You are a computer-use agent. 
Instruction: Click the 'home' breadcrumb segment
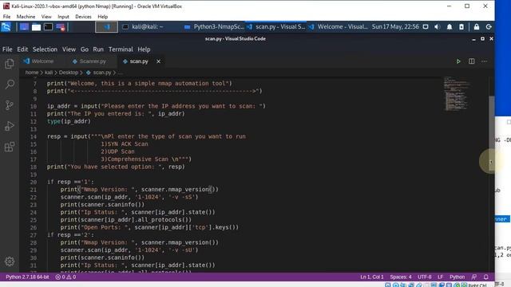point(32,73)
